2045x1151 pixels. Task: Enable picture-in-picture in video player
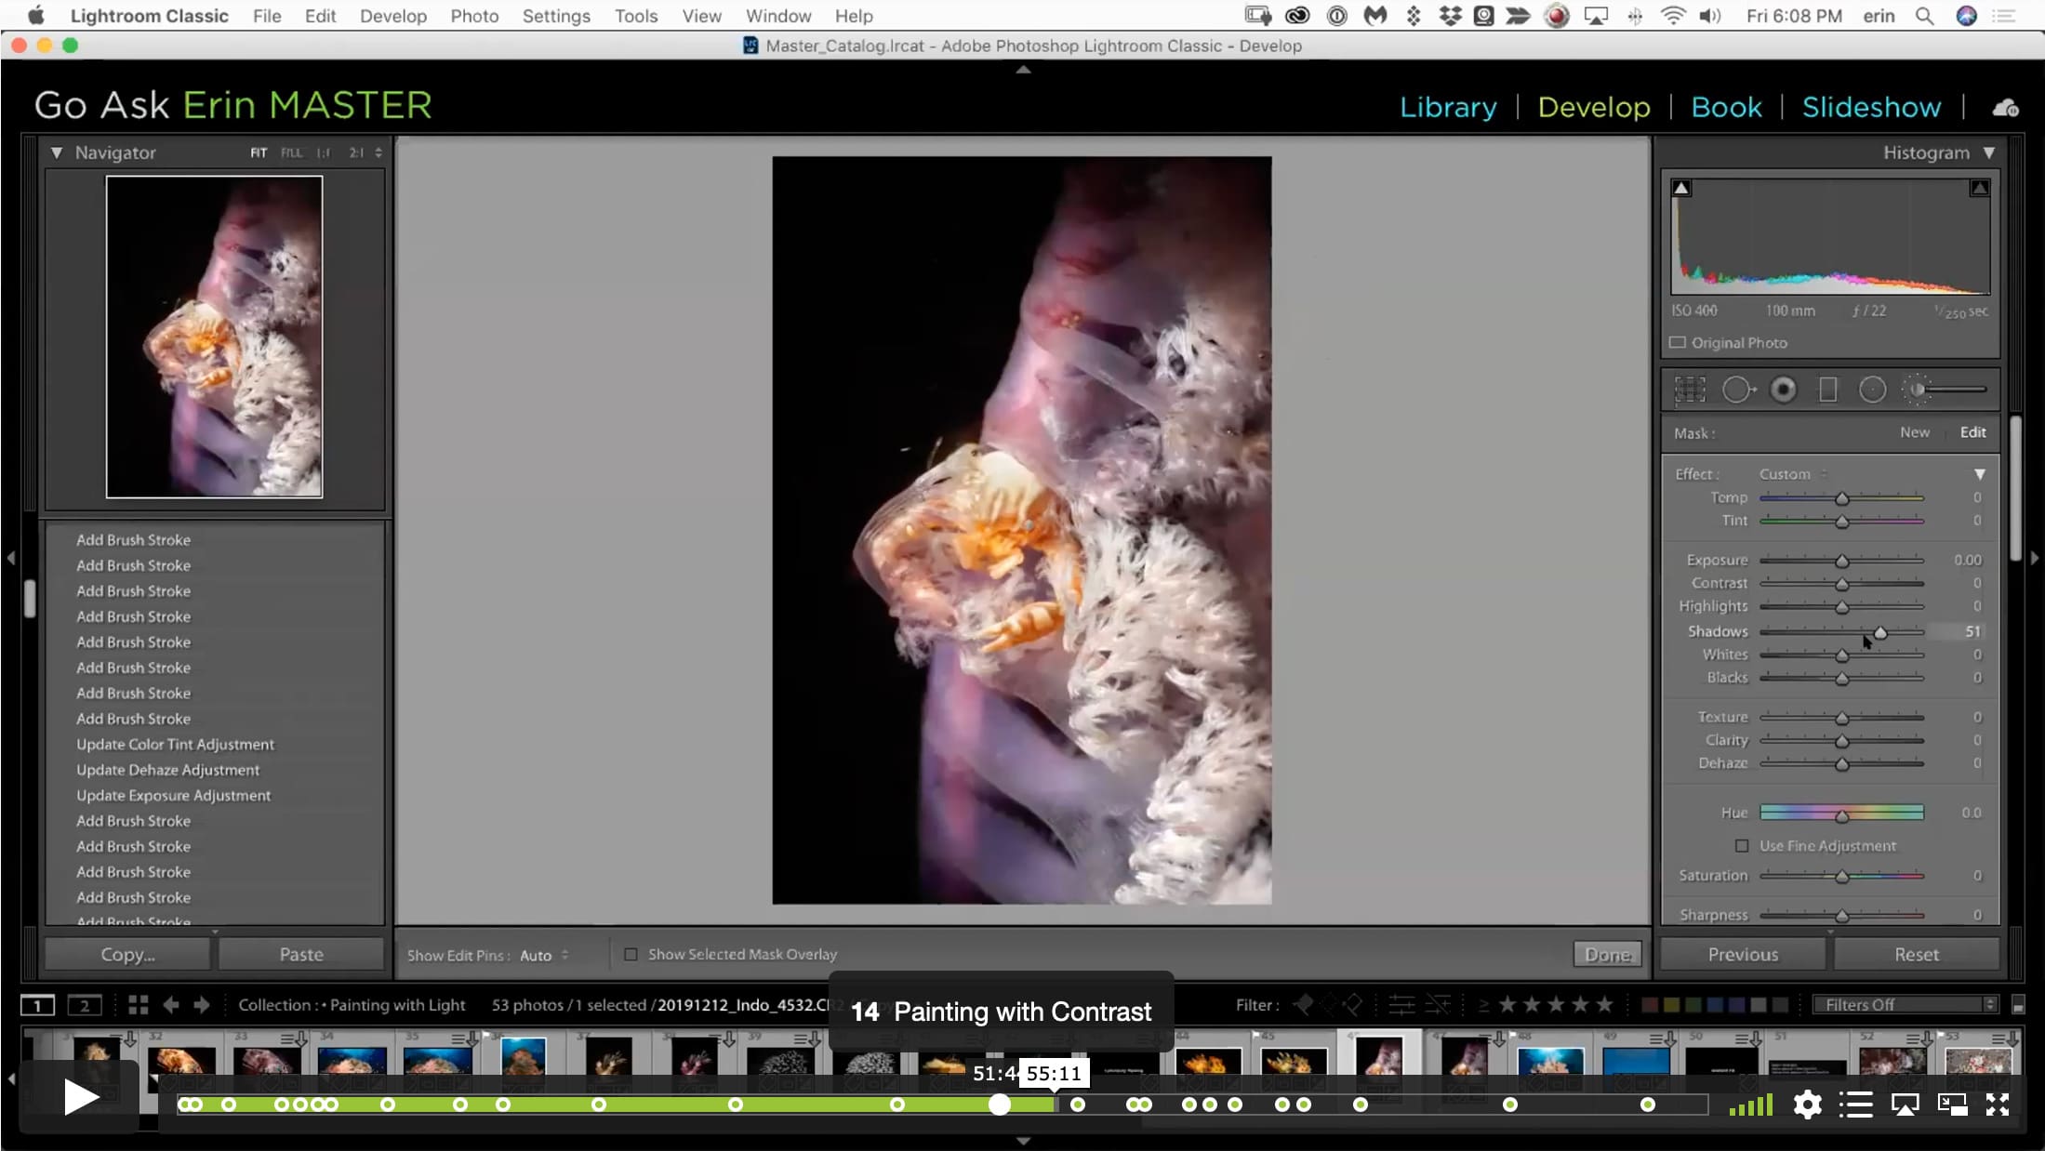point(1952,1105)
